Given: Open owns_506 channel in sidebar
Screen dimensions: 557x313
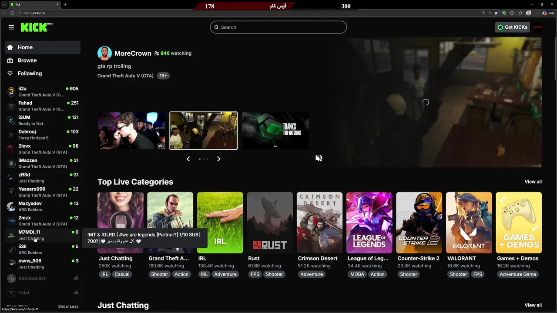Looking at the screenshot, I should (43, 263).
